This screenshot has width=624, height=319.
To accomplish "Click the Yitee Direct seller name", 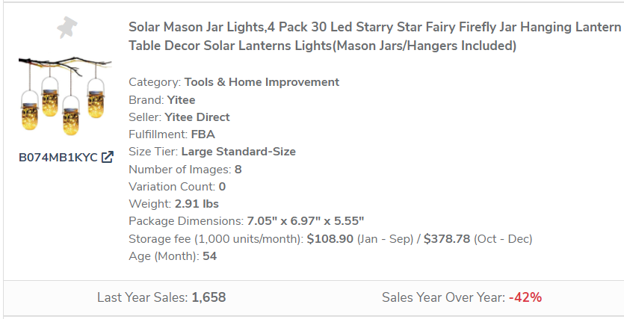I will tap(197, 117).
